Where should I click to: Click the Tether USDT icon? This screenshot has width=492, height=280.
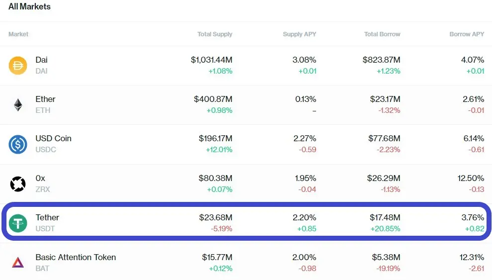[x=18, y=223]
